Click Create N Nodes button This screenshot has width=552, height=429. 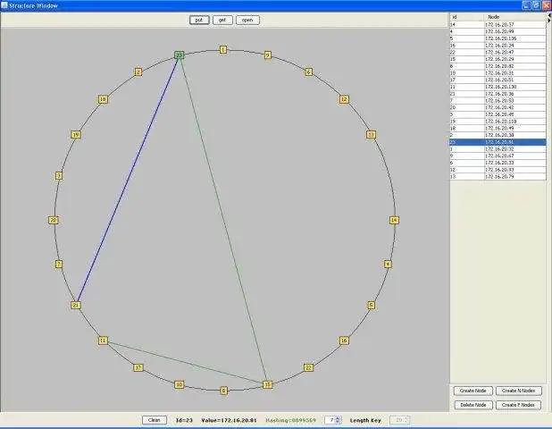click(x=518, y=391)
